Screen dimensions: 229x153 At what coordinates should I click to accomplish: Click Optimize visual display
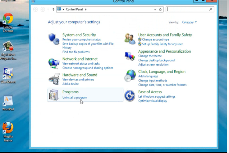(153, 101)
